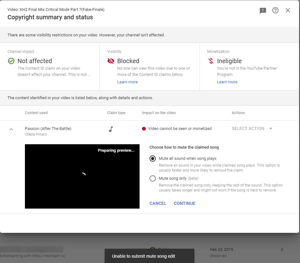Screen dimensions: 300x263
Task: Click the truncated Not affected description text
Action: [x=54, y=71]
